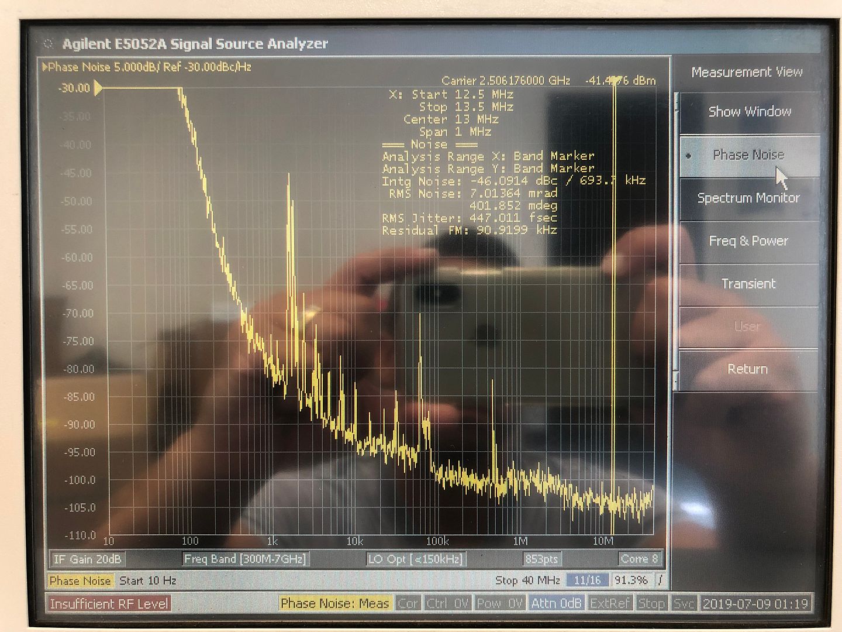Click the 2019-07-09 01:19 date and time
Screen dimensions: 842x632
[755, 604]
